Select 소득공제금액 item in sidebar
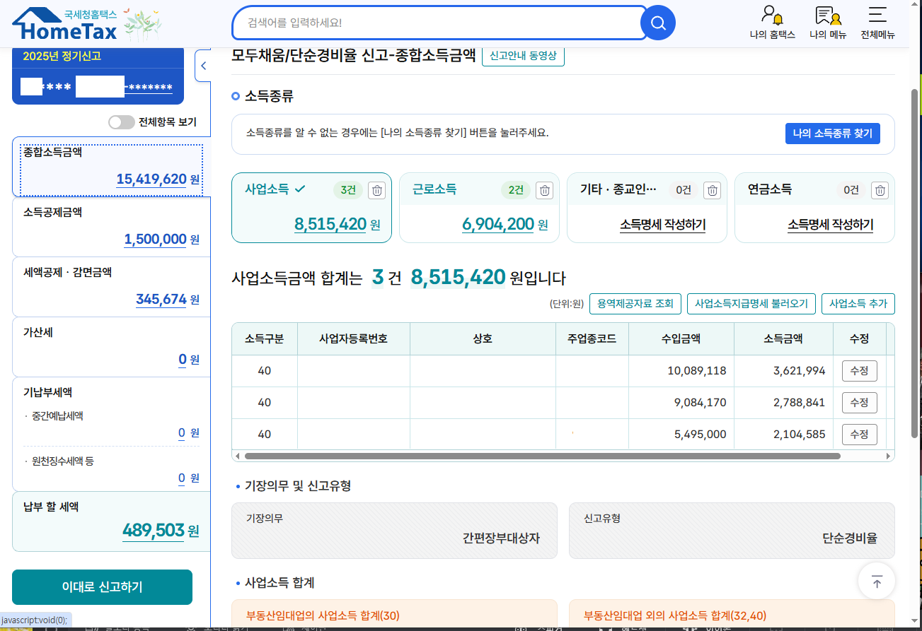The image size is (922, 631). 111,227
